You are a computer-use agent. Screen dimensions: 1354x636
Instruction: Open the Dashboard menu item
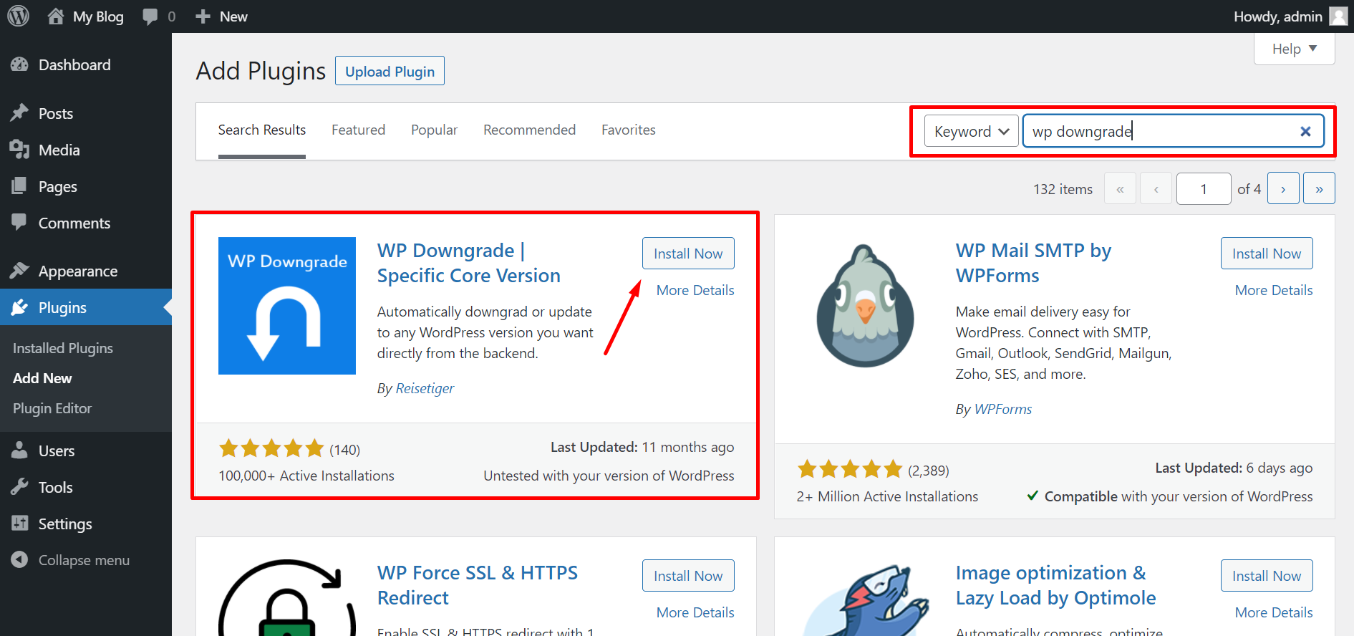86,64
